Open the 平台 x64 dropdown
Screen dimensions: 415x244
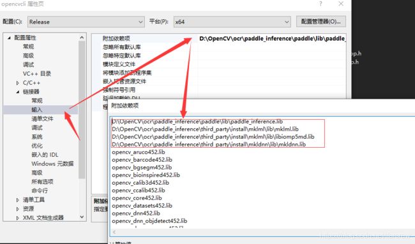[232, 22]
